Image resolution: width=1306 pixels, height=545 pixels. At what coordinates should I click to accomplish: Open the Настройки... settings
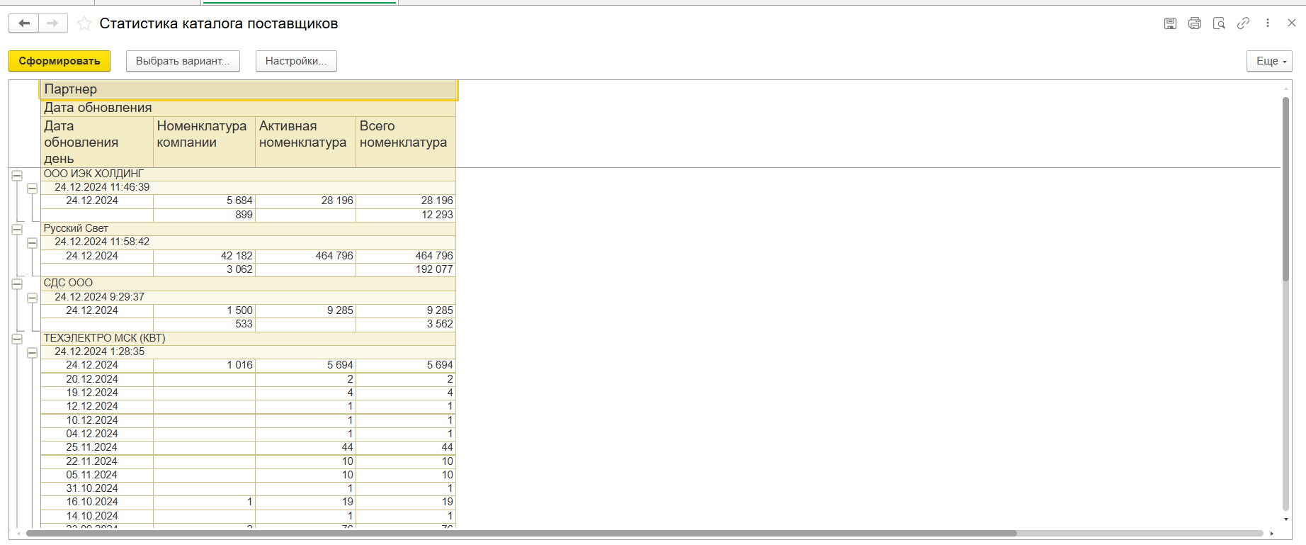tap(296, 61)
